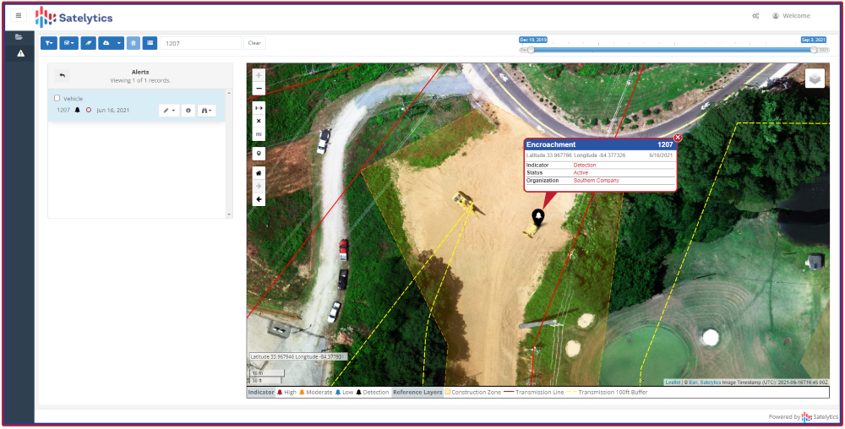
Task: Open the Welcome user menu
Action: (x=791, y=16)
